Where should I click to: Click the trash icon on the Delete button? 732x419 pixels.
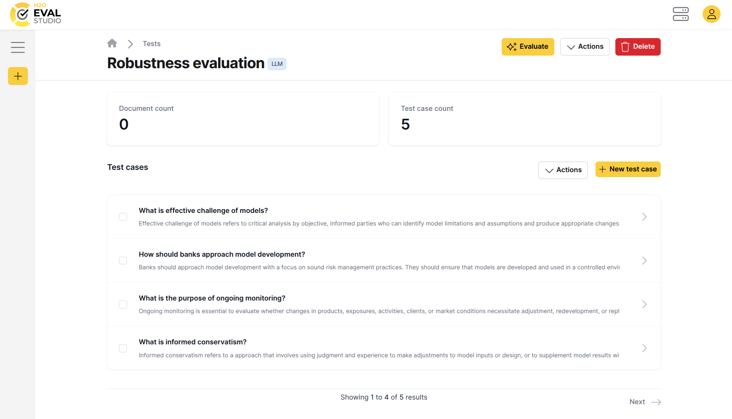[x=625, y=46]
